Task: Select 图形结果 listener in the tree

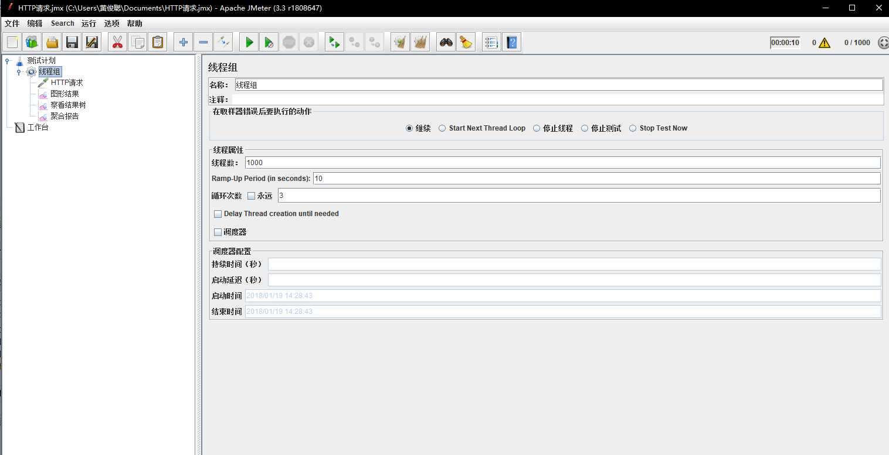Action: (65, 94)
